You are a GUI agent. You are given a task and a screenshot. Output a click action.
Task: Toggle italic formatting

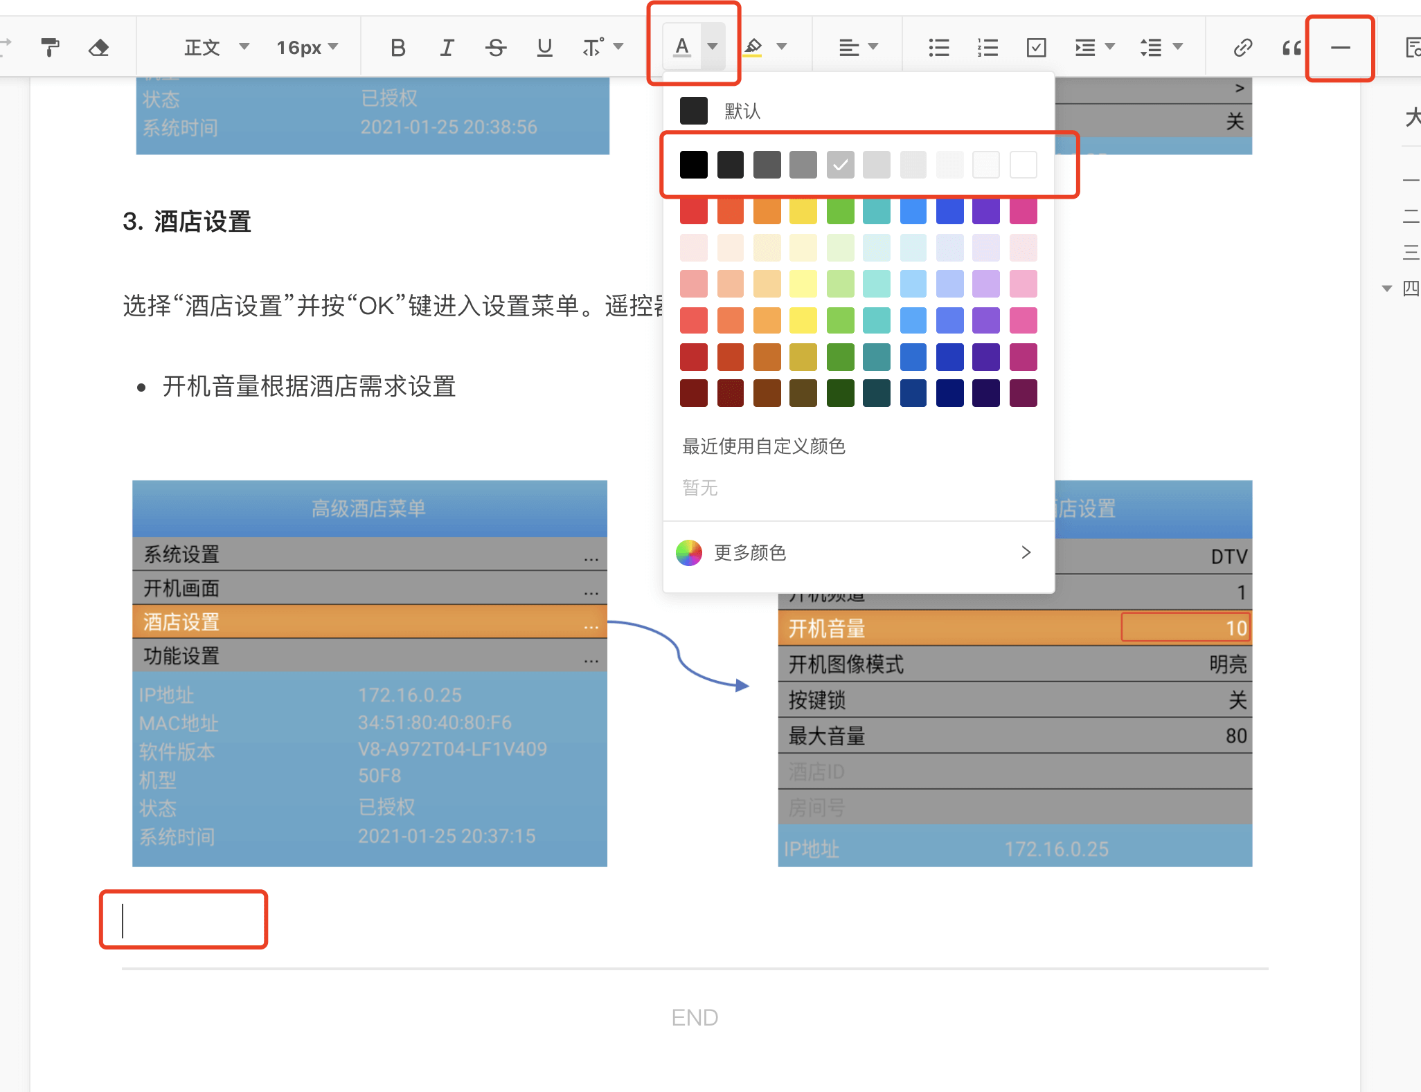pos(447,47)
